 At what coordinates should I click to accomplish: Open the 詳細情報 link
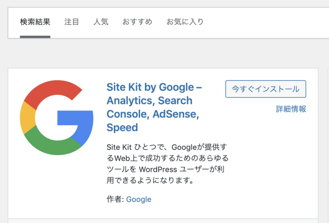291,109
